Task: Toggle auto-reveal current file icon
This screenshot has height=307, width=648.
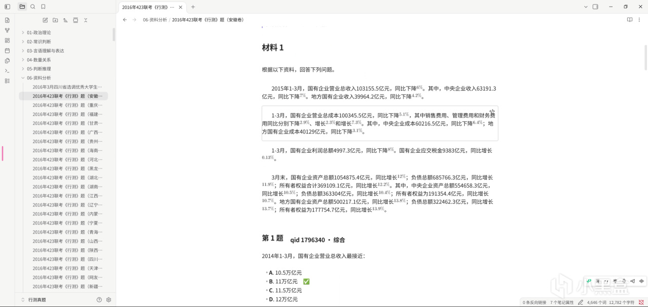Action: point(75,20)
